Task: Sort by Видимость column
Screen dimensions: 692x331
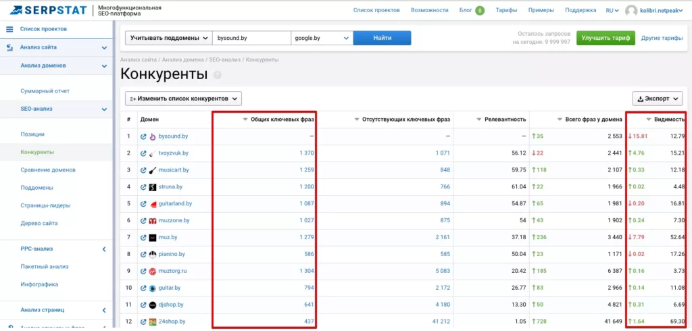Action: (666, 119)
